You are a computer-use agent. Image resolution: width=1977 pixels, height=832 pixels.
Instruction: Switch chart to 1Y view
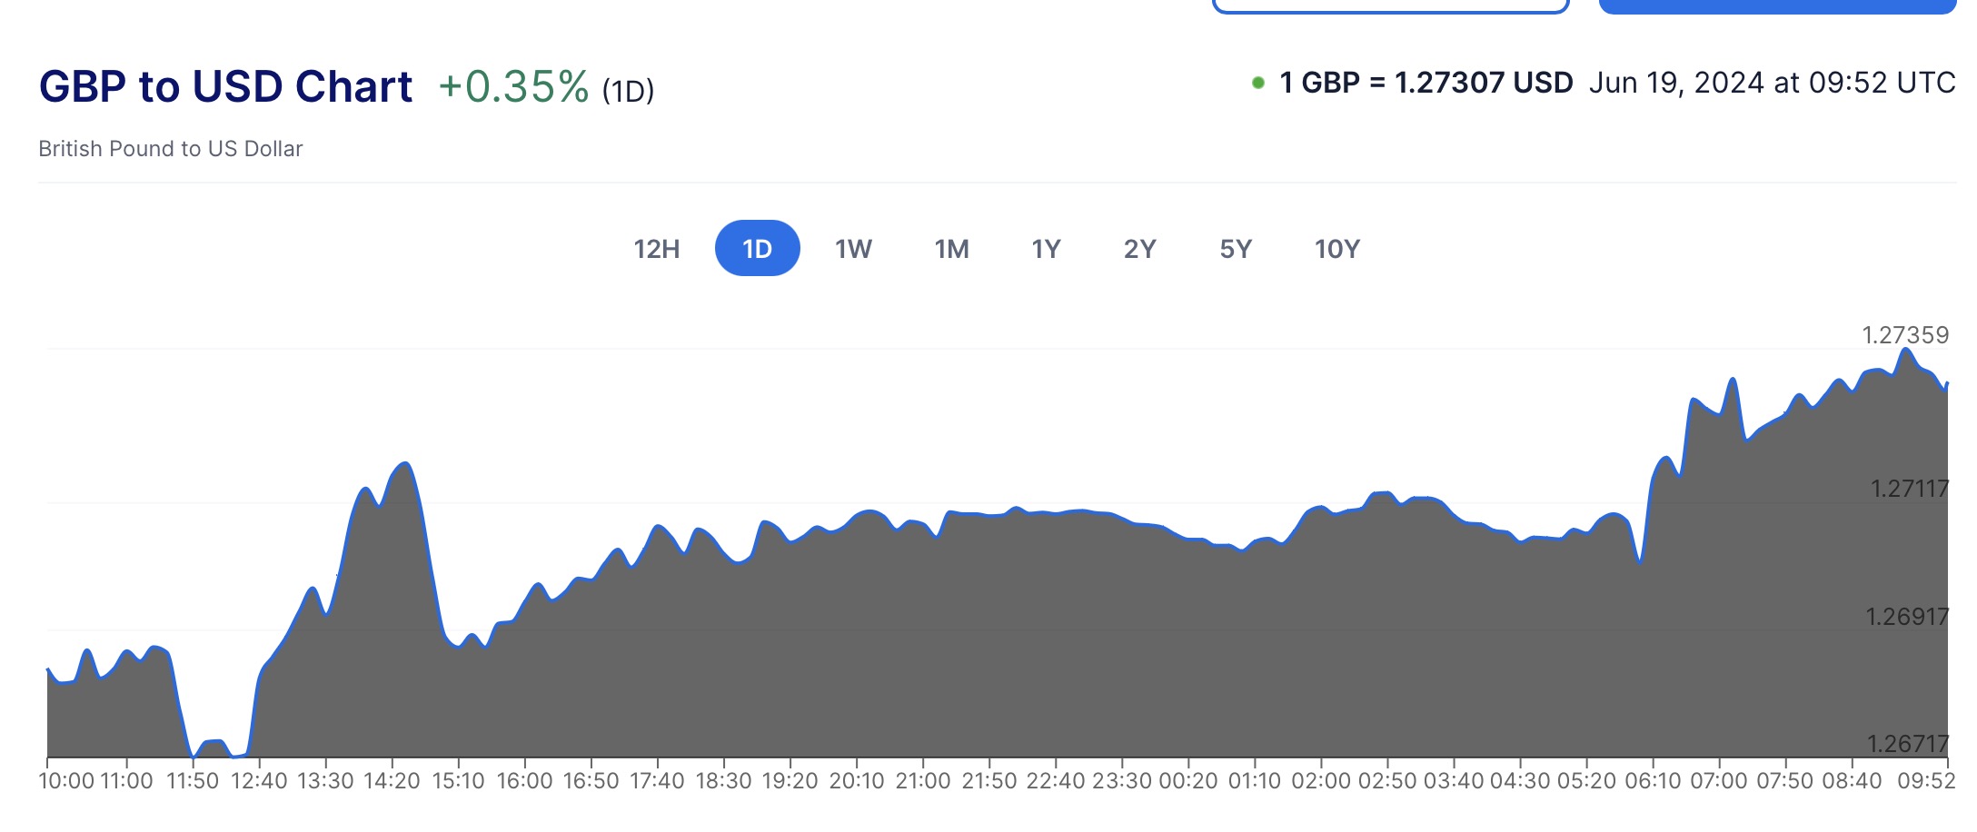point(1046,249)
